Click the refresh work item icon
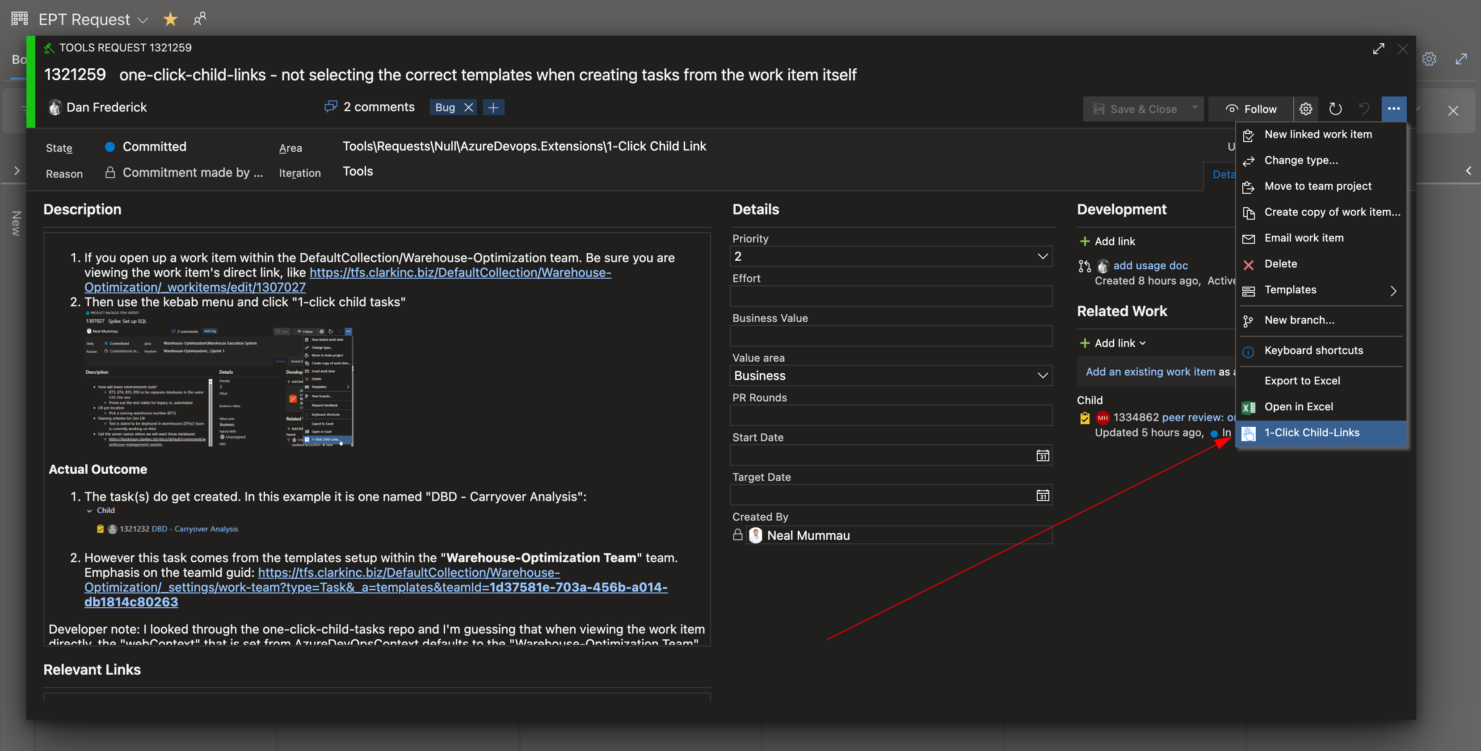Viewport: 1481px width, 751px height. coord(1335,108)
